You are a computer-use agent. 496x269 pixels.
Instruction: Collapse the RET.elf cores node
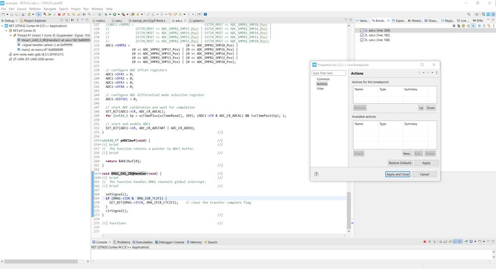(6, 31)
